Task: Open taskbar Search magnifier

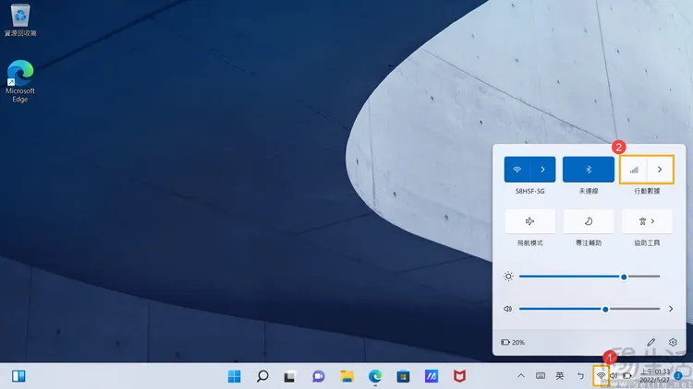Action: tap(262, 376)
